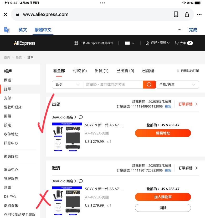The height and width of the screenshot is (218, 205).
Task: Open the country flag selector
Action: (x=130, y=43)
